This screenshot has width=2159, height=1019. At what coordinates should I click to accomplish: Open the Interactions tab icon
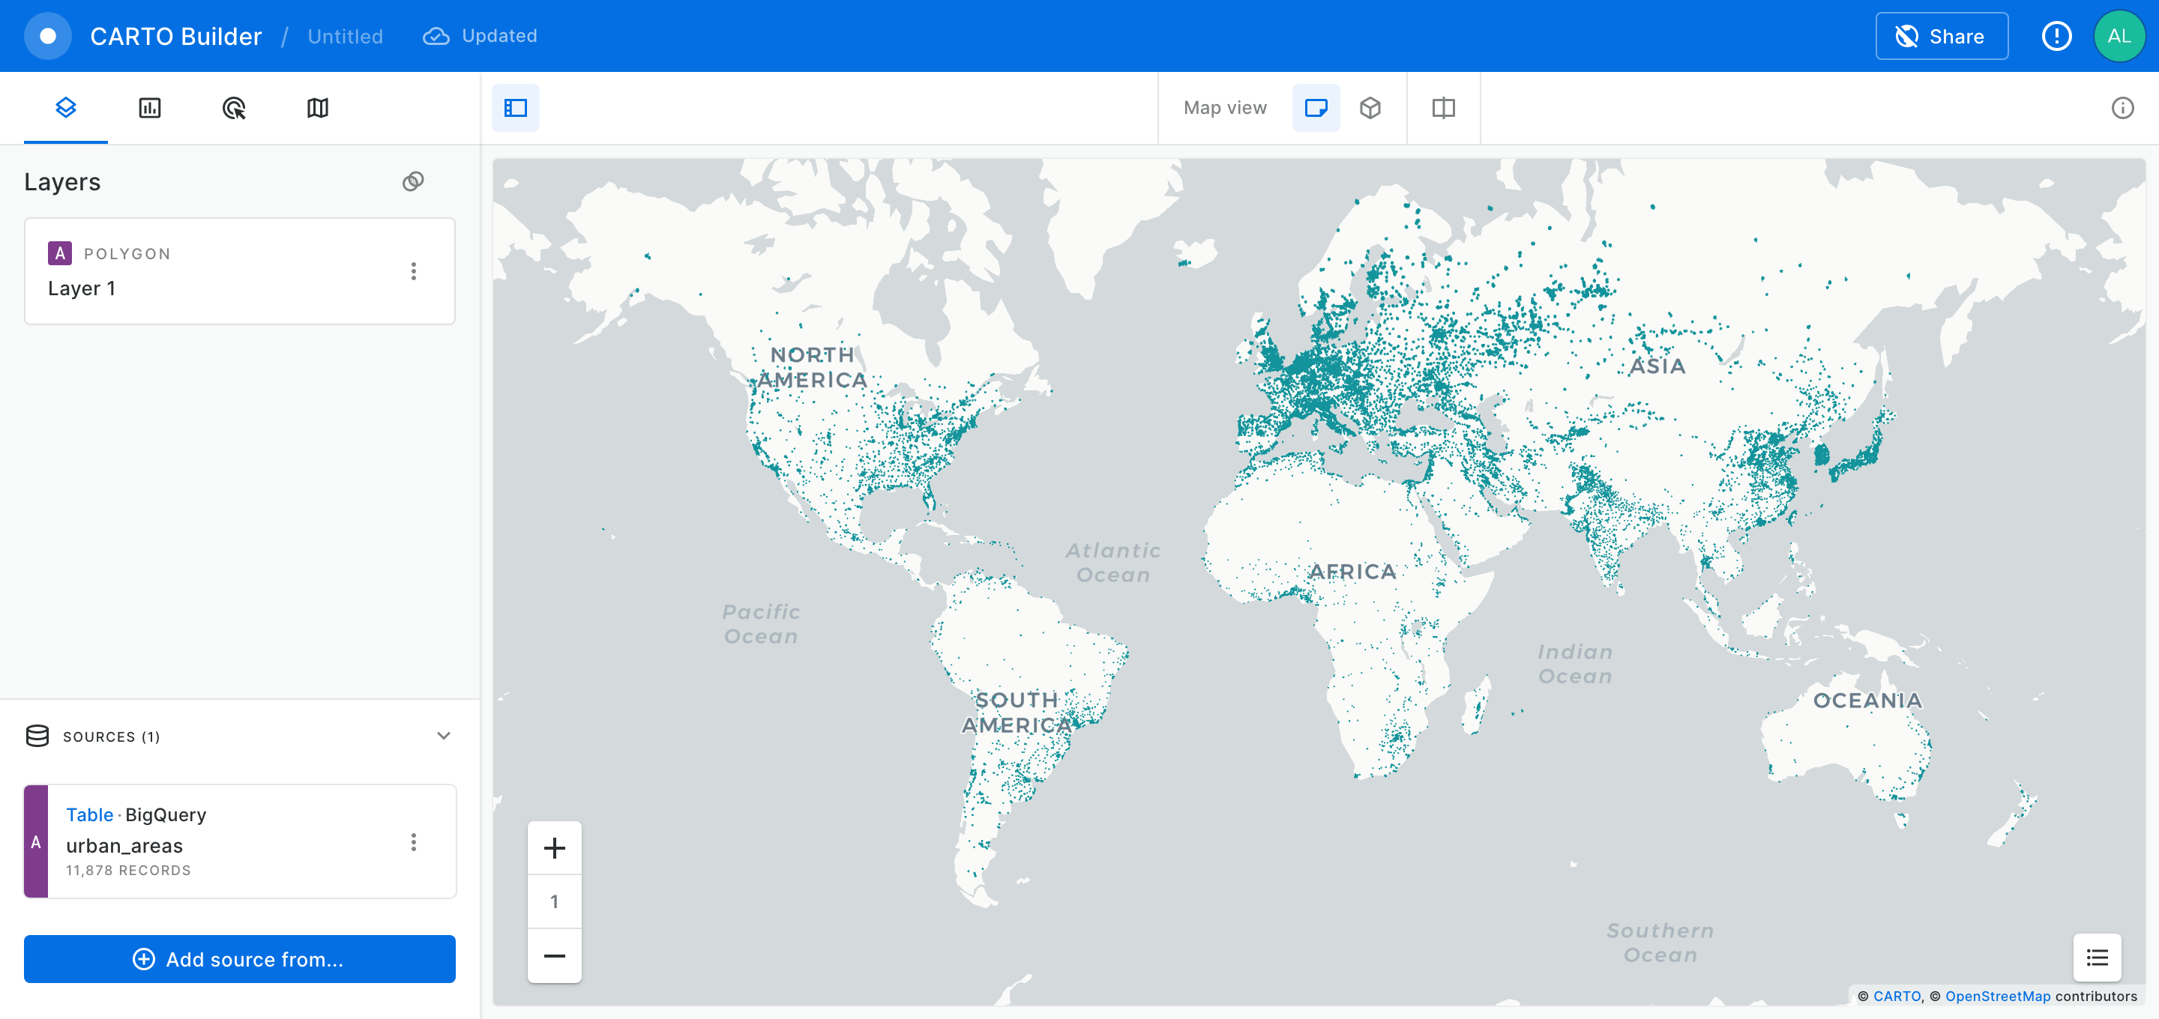coord(234,107)
